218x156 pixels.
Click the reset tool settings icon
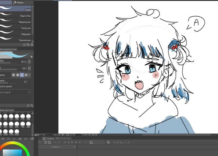[28, 106]
